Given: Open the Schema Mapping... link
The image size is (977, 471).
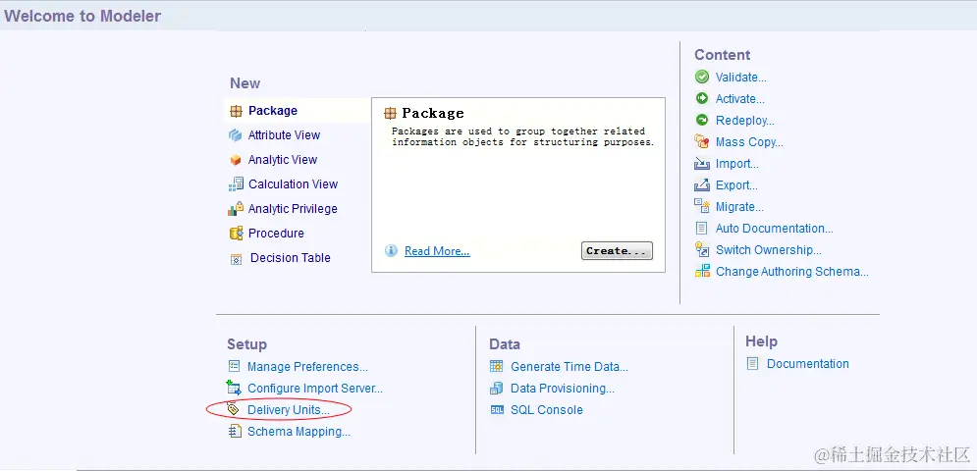Looking at the screenshot, I should tap(299, 432).
